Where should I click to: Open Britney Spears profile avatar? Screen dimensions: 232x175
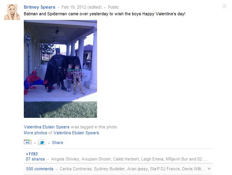(x=12, y=12)
